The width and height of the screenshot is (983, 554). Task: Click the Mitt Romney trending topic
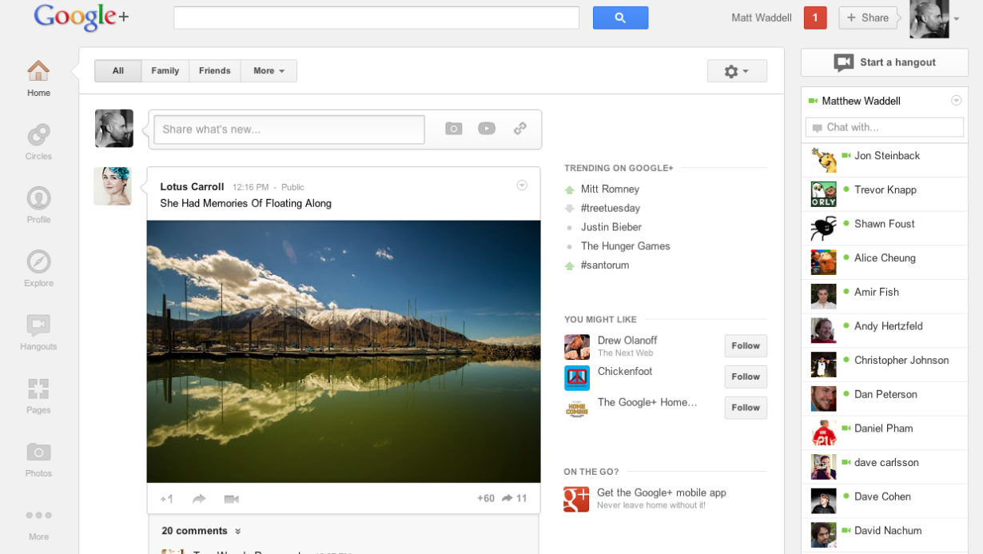(612, 189)
